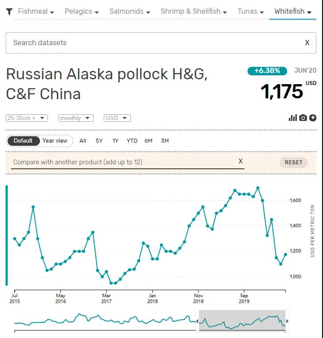Click the plus add icon
323x338 pixels.
click(x=313, y=117)
